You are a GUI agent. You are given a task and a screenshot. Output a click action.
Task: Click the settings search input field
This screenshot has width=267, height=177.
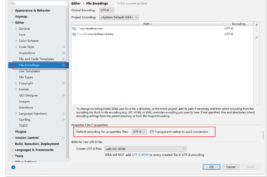pyautogui.click(x=39, y=3)
